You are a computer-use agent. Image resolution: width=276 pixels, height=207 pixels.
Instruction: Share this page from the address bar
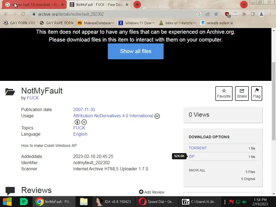208,14
